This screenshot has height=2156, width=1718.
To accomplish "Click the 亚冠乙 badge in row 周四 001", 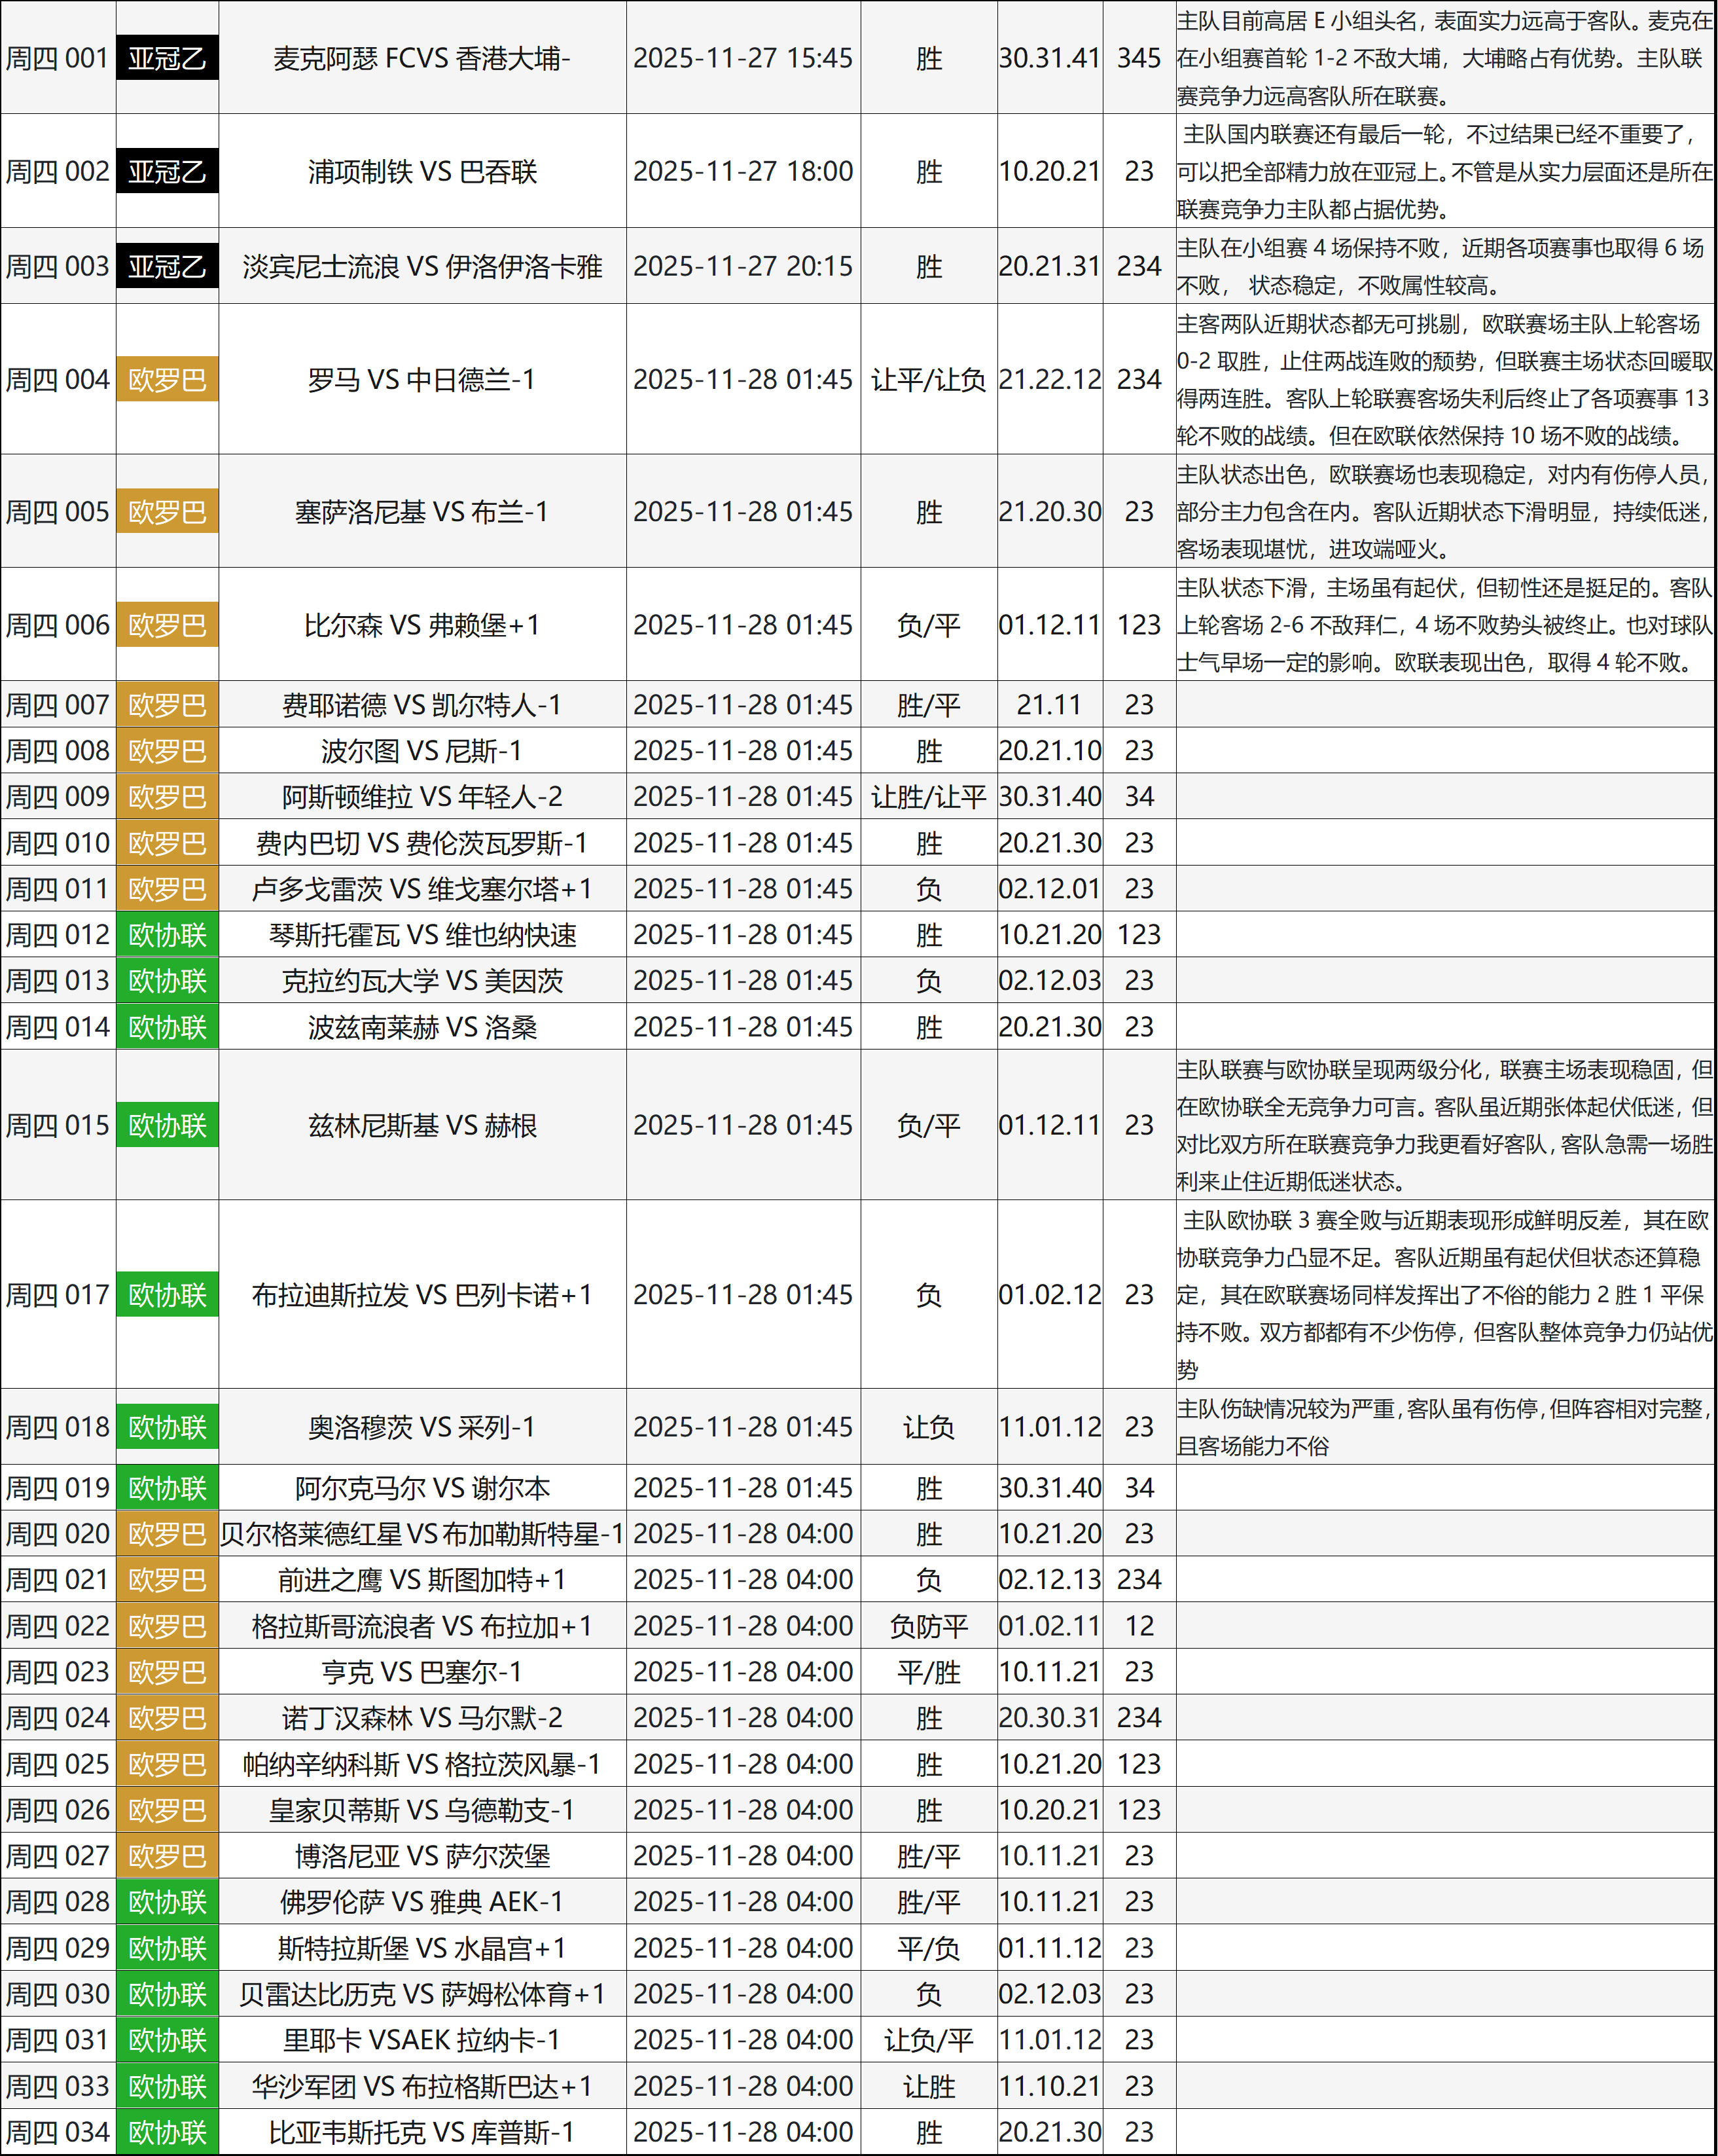I will [167, 58].
